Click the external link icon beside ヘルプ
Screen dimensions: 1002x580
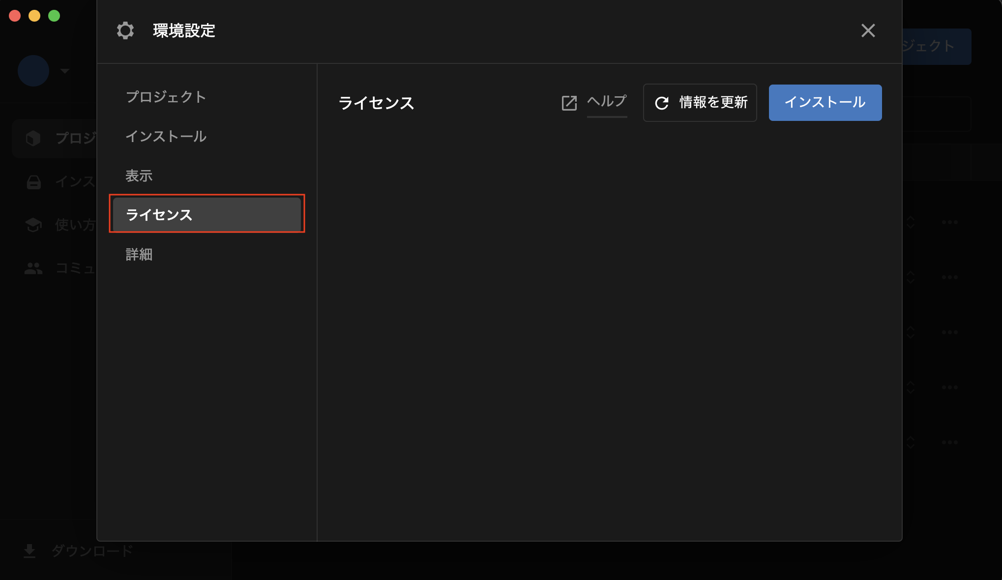click(569, 103)
